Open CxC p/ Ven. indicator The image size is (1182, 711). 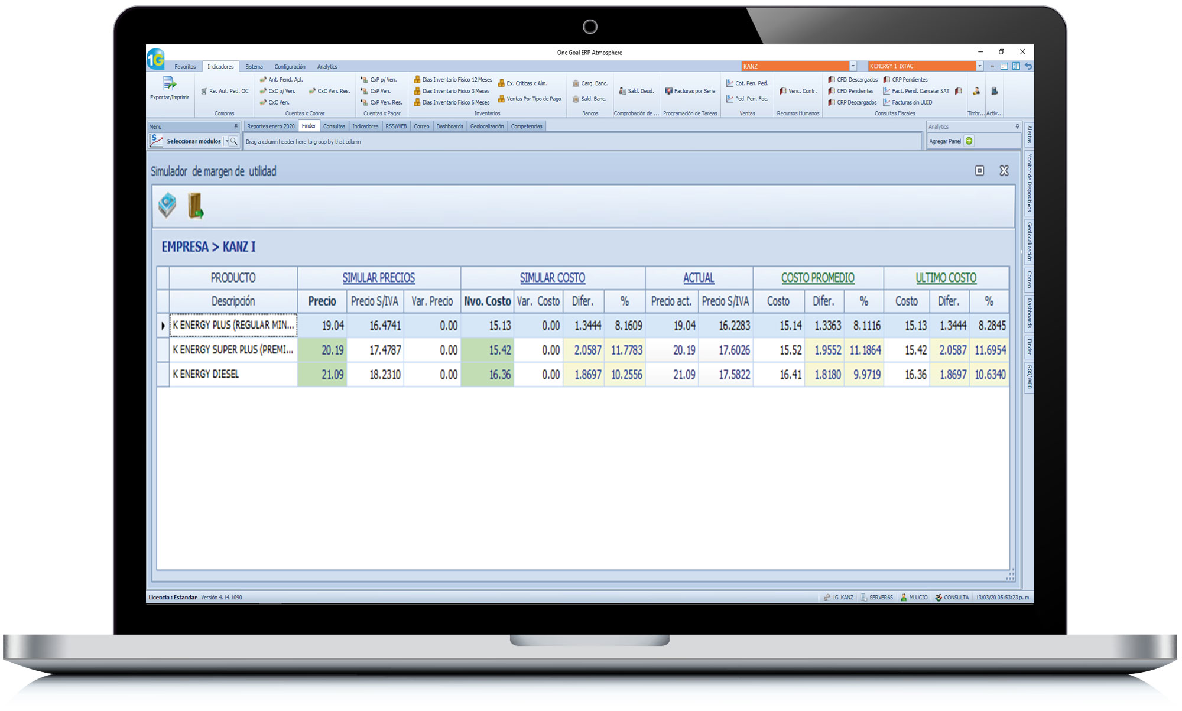tap(277, 91)
